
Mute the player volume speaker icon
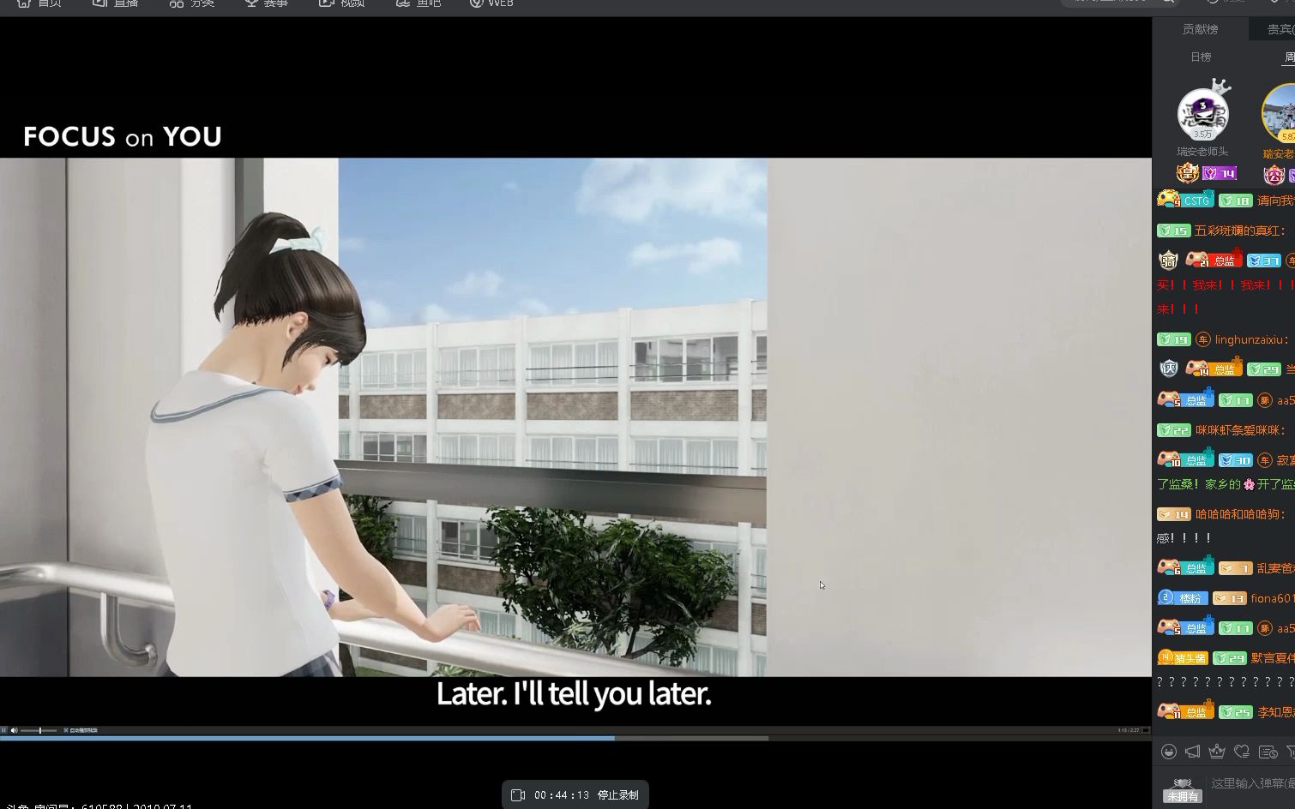click(14, 730)
